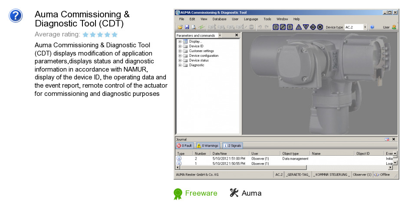The height and width of the screenshot is (213, 408).
Task: Click the NAMUR diamond icon
Action: 313,27
